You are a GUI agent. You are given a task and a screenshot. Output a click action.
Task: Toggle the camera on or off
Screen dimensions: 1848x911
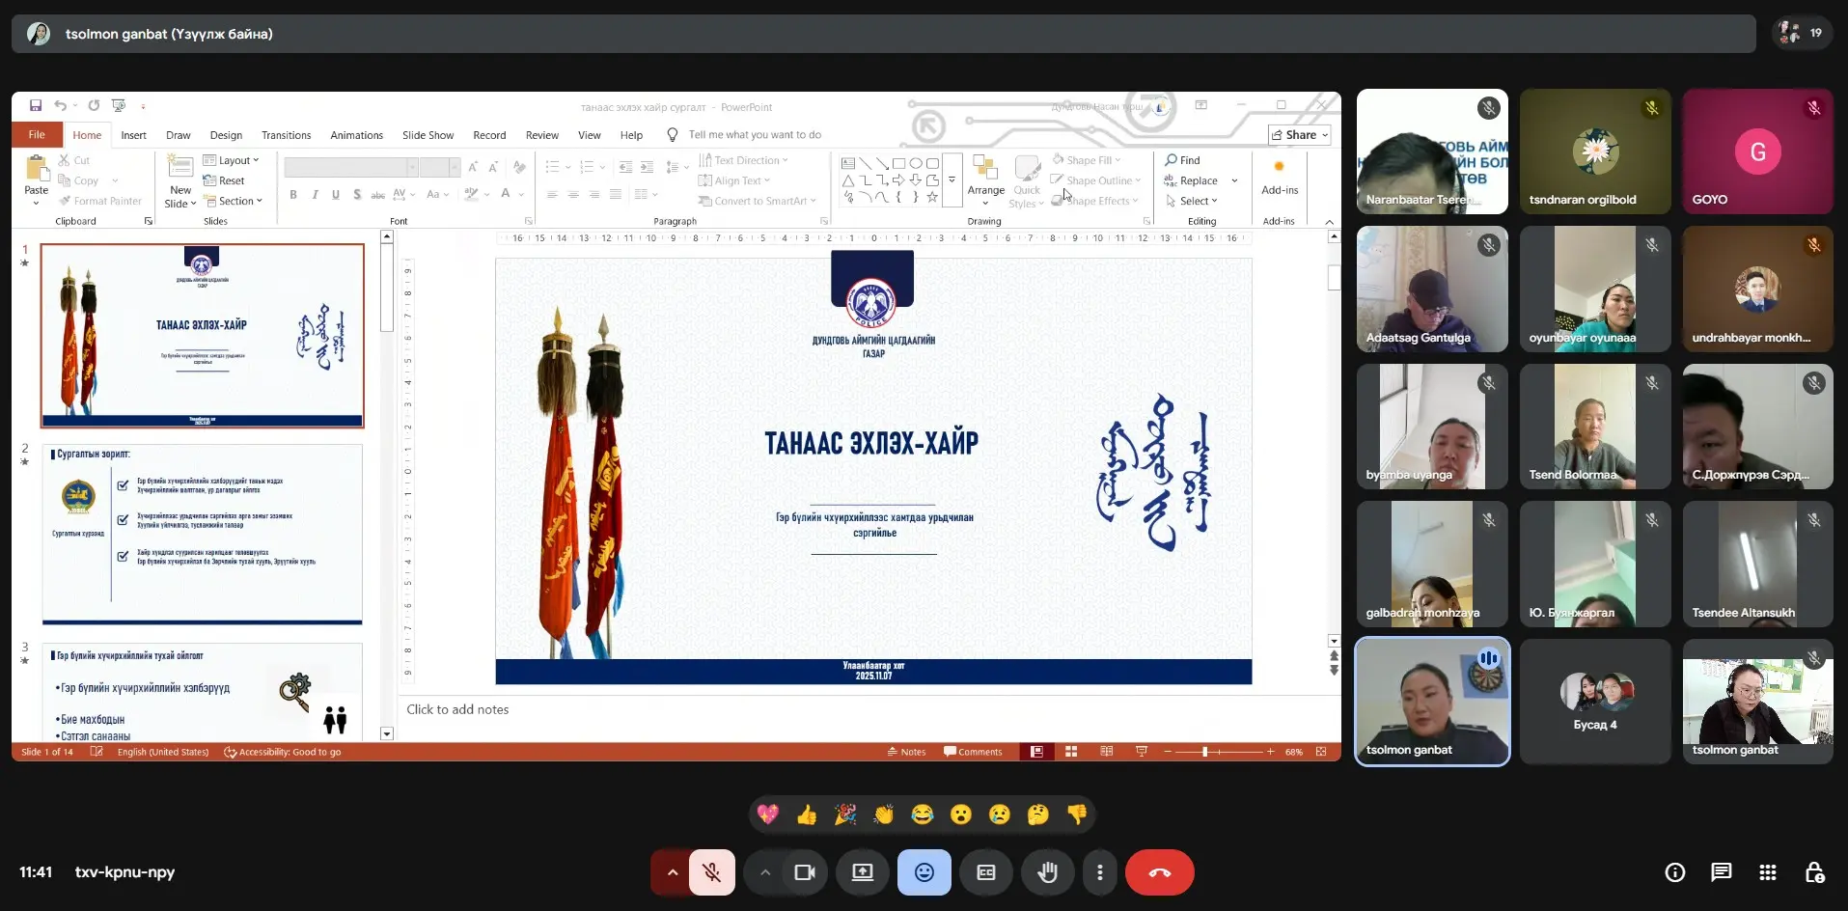[x=804, y=872]
